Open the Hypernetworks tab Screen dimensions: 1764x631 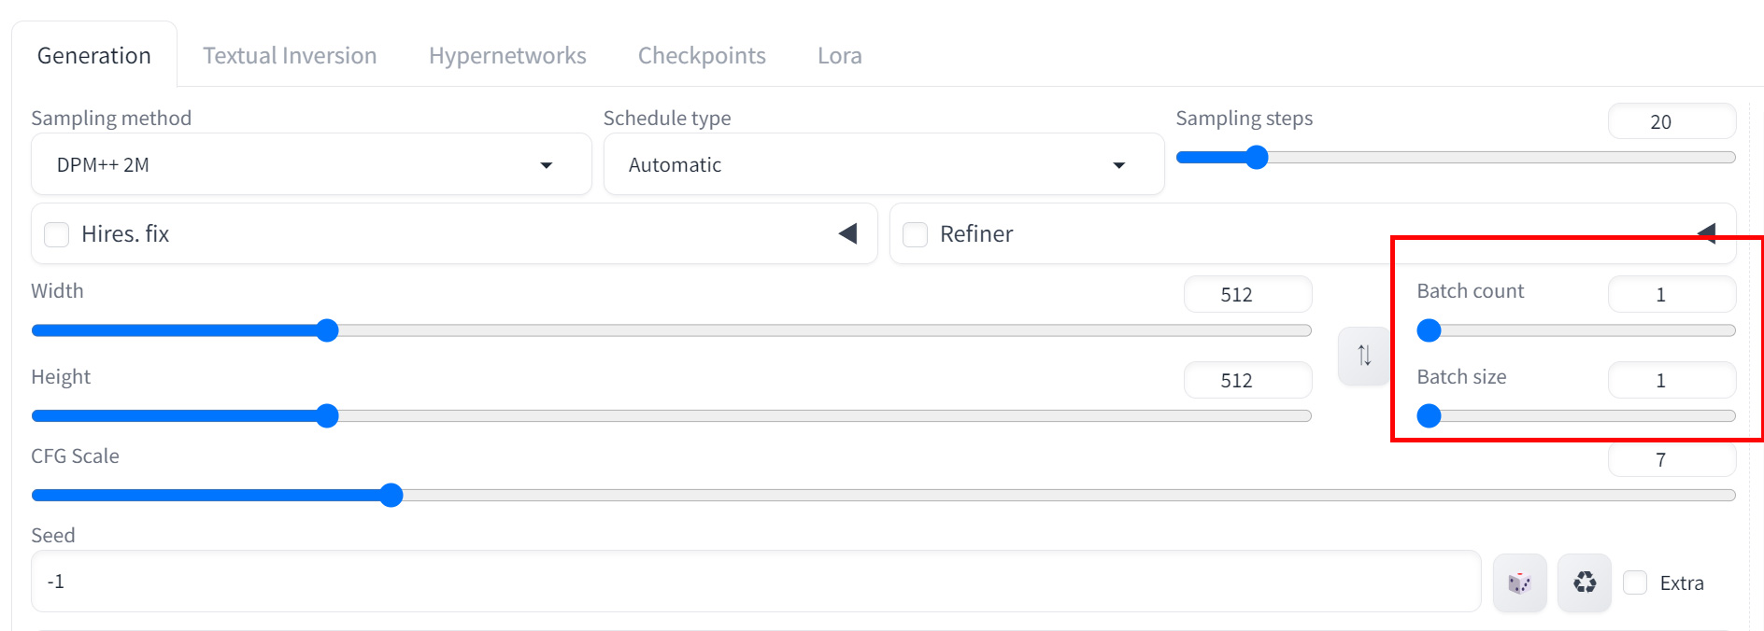(x=507, y=56)
